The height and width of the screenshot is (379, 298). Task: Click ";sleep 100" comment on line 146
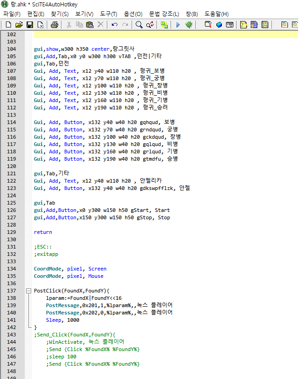click(x=61, y=357)
